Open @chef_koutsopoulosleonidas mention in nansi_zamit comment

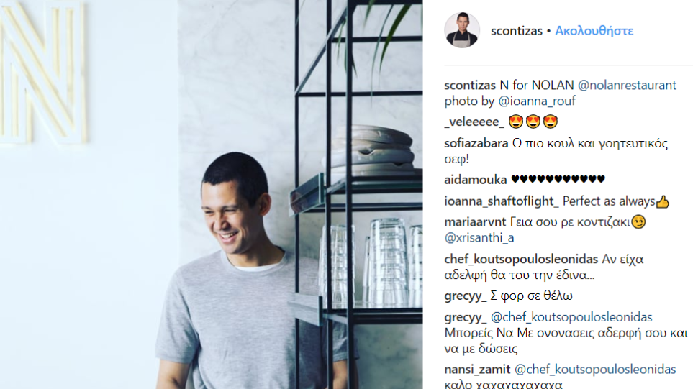click(595, 369)
